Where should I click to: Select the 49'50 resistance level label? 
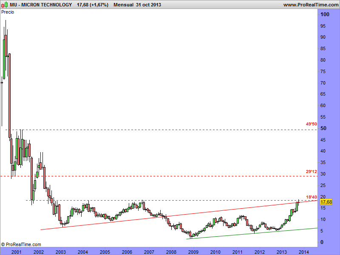pyautogui.click(x=311, y=124)
